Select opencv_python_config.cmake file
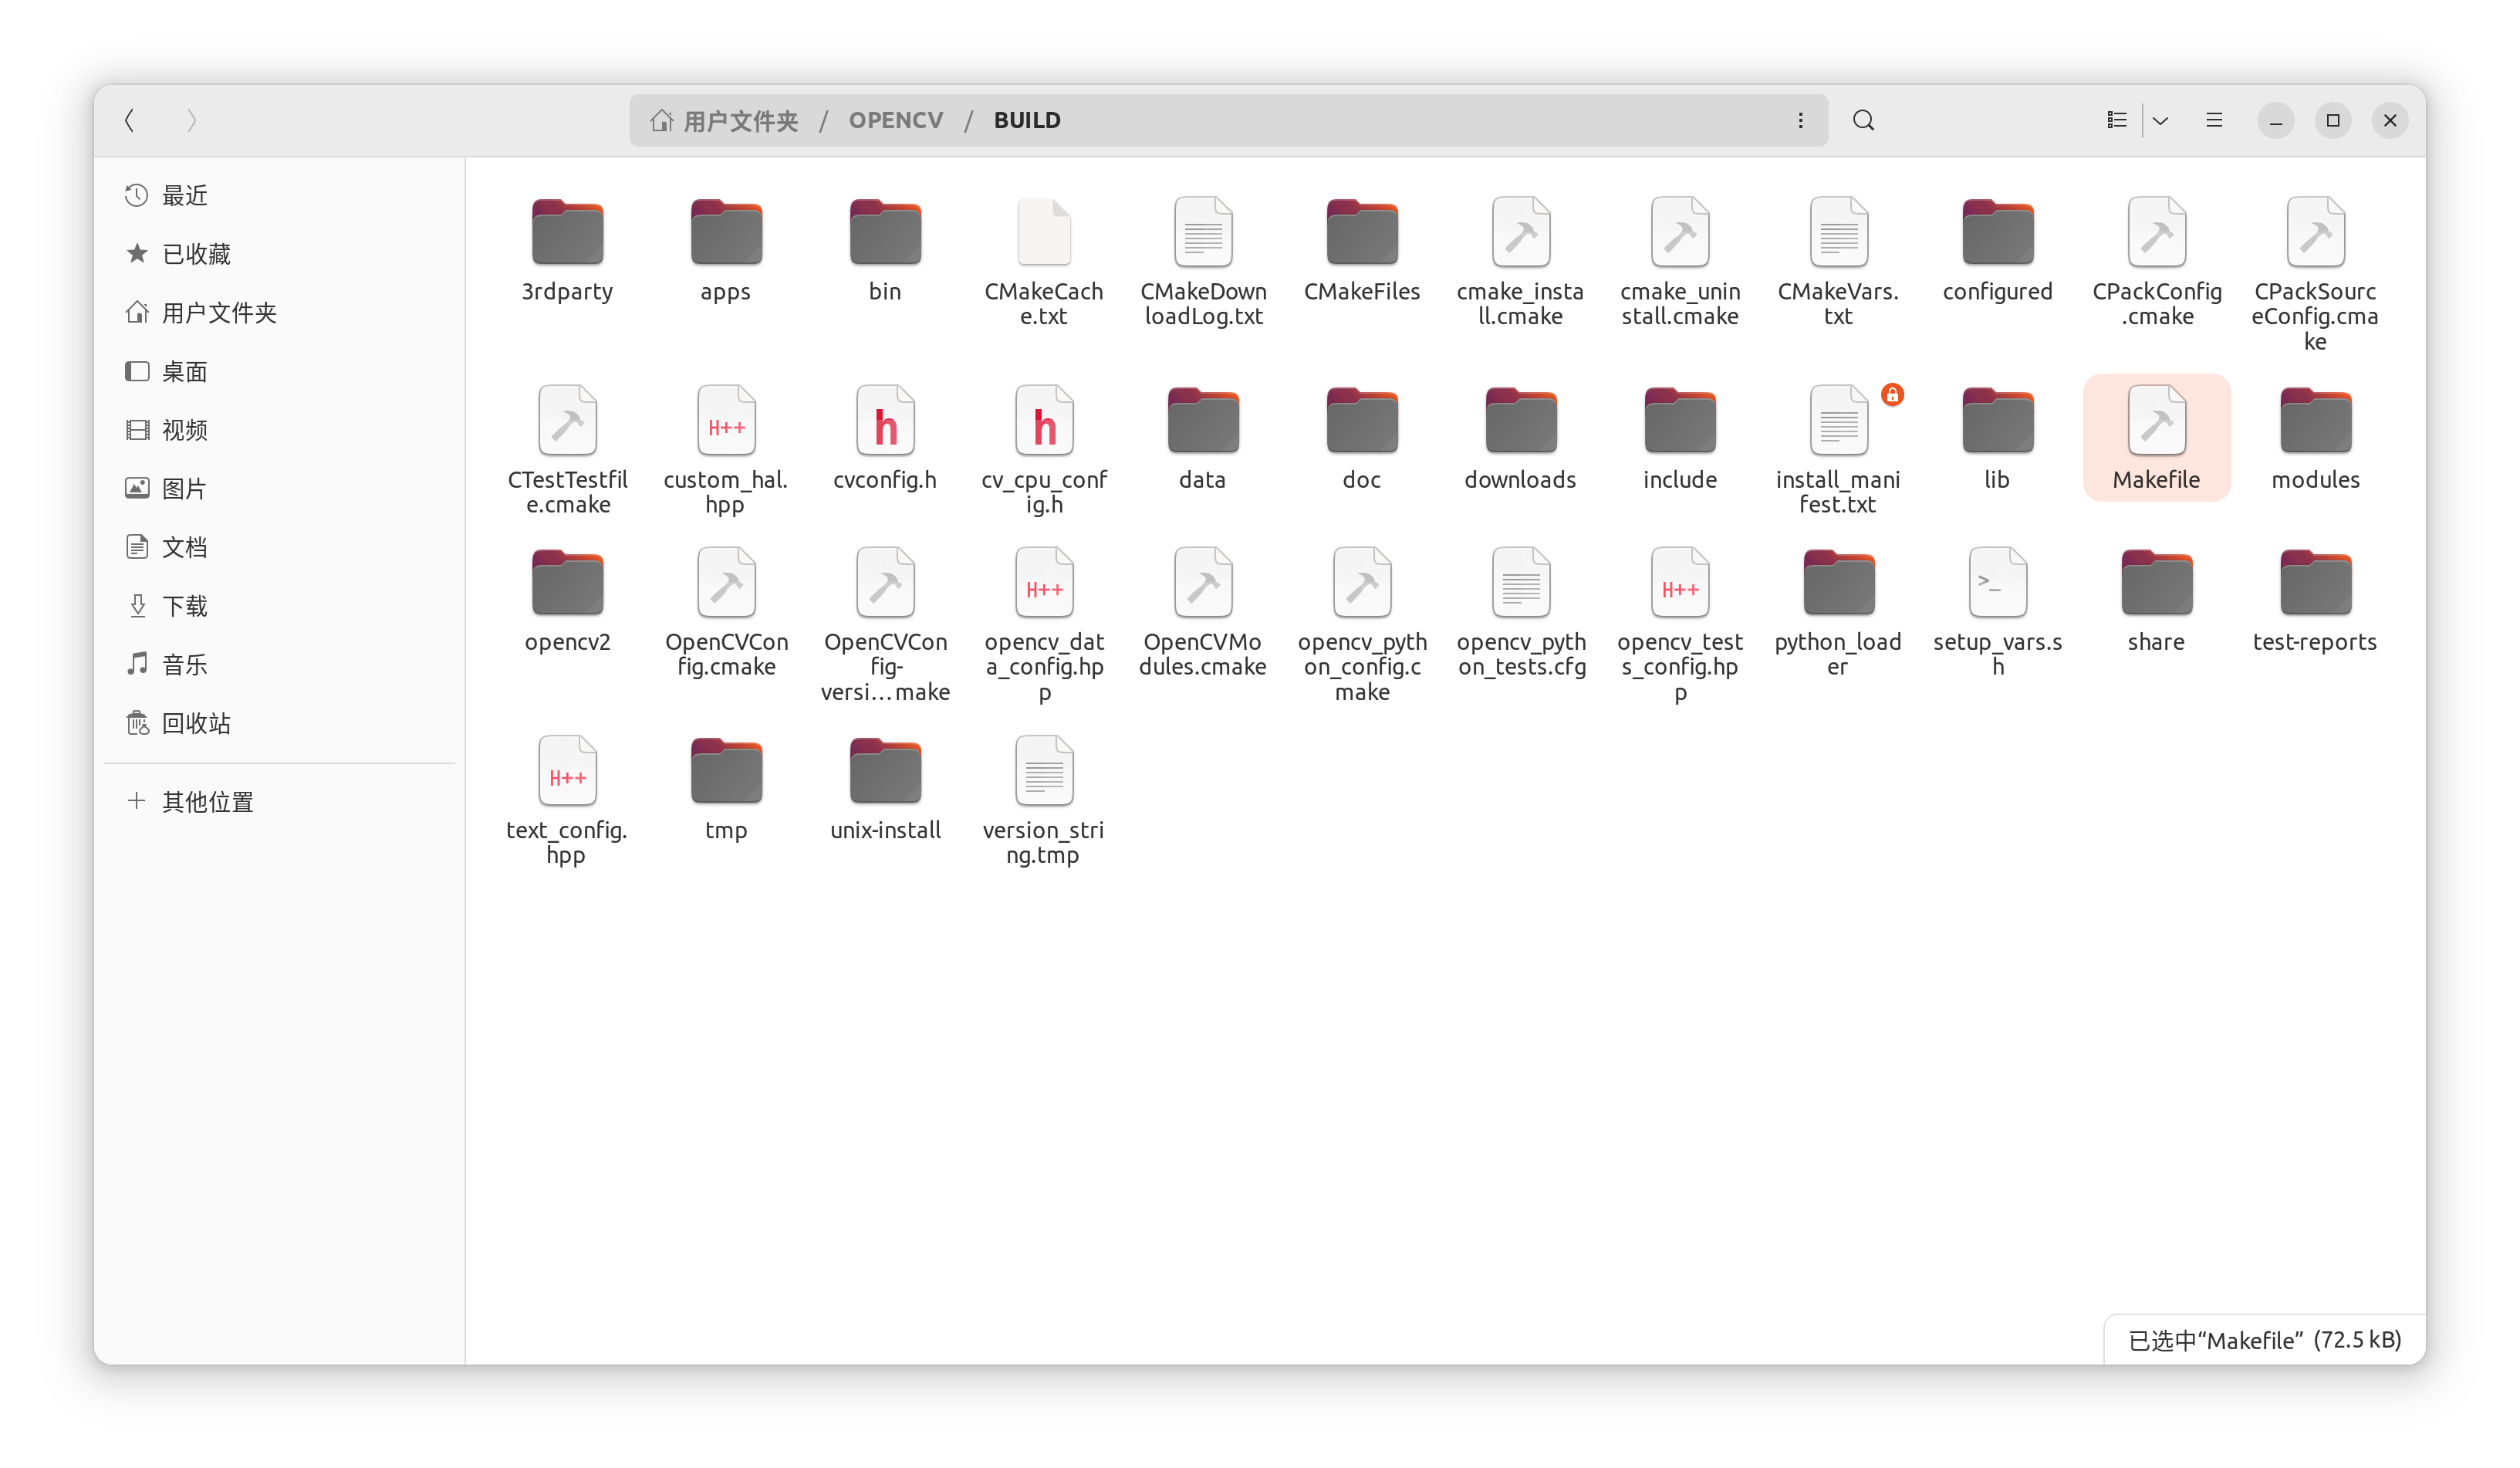Viewport: 2520px width, 1468px height. (x=1362, y=625)
